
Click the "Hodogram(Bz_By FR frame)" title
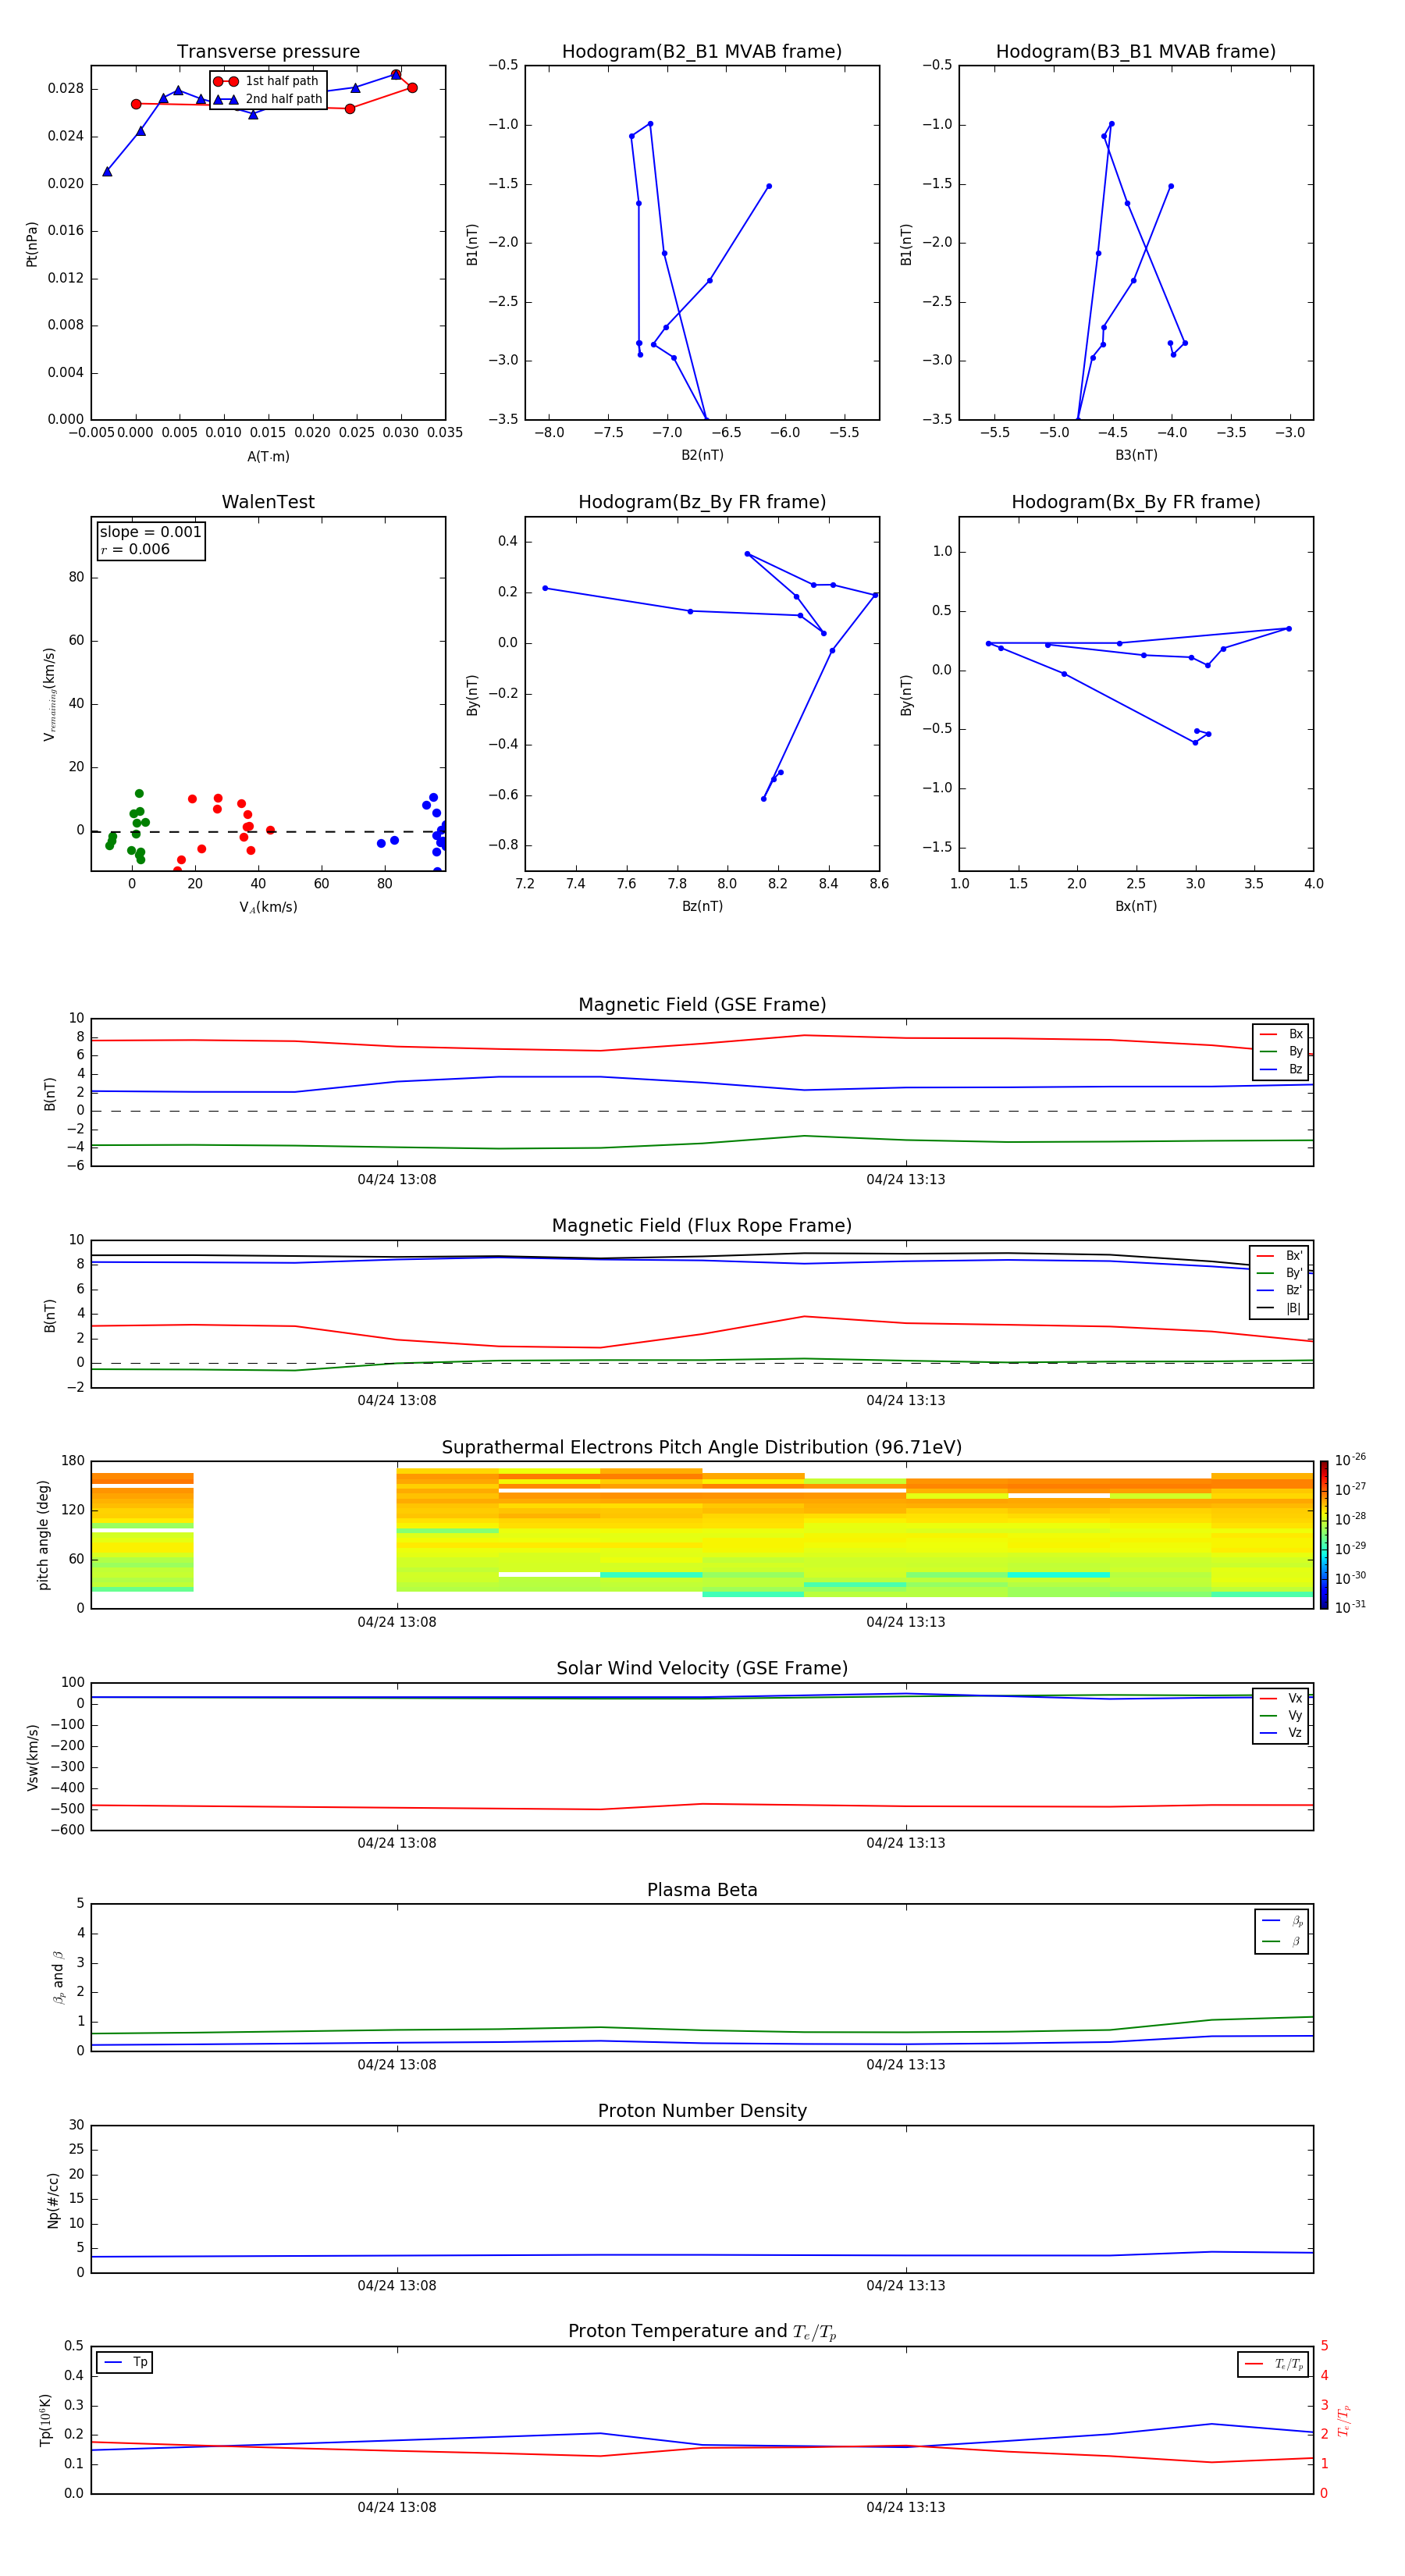[x=702, y=502]
